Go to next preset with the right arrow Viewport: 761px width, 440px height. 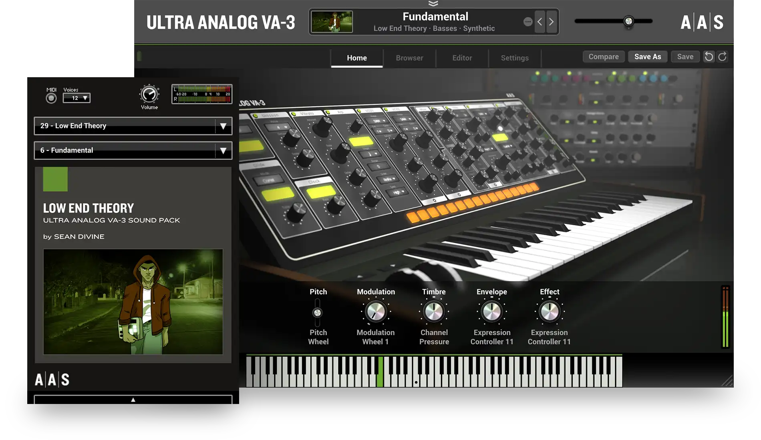point(551,22)
